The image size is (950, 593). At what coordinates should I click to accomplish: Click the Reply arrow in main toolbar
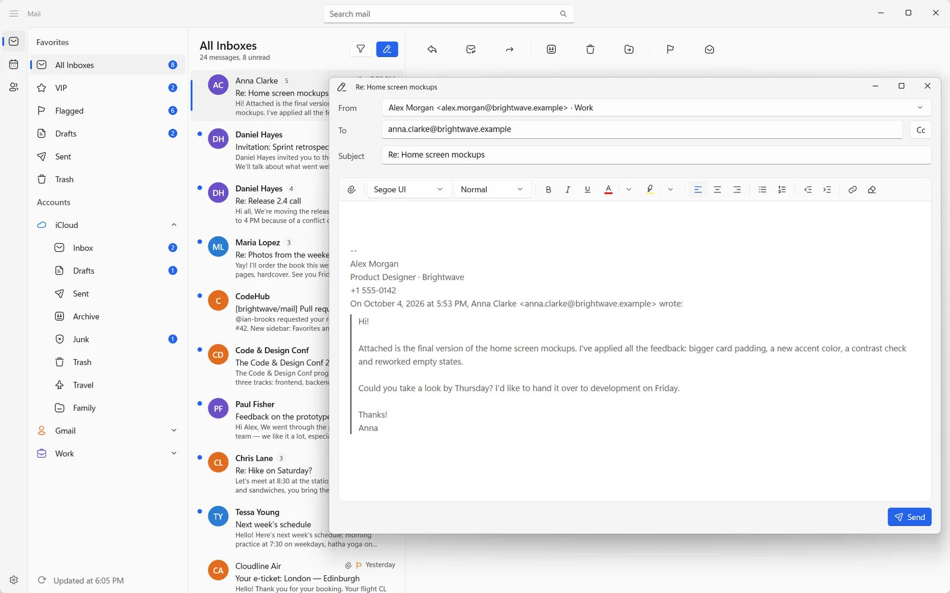click(x=432, y=49)
